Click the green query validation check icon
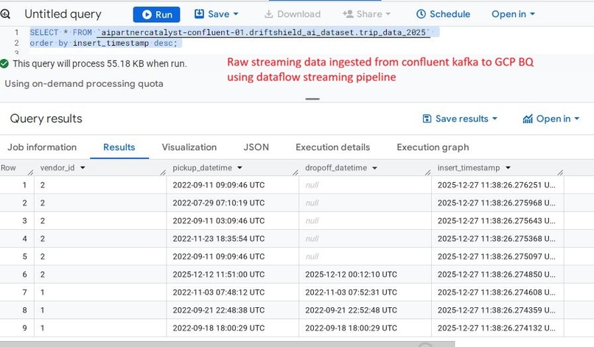 (4, 63)
